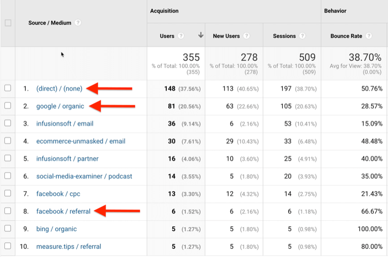Viewport: 388px width, 257px height.
Task: Check the box for (direct) / (none) row
Action: coord(8,88)
